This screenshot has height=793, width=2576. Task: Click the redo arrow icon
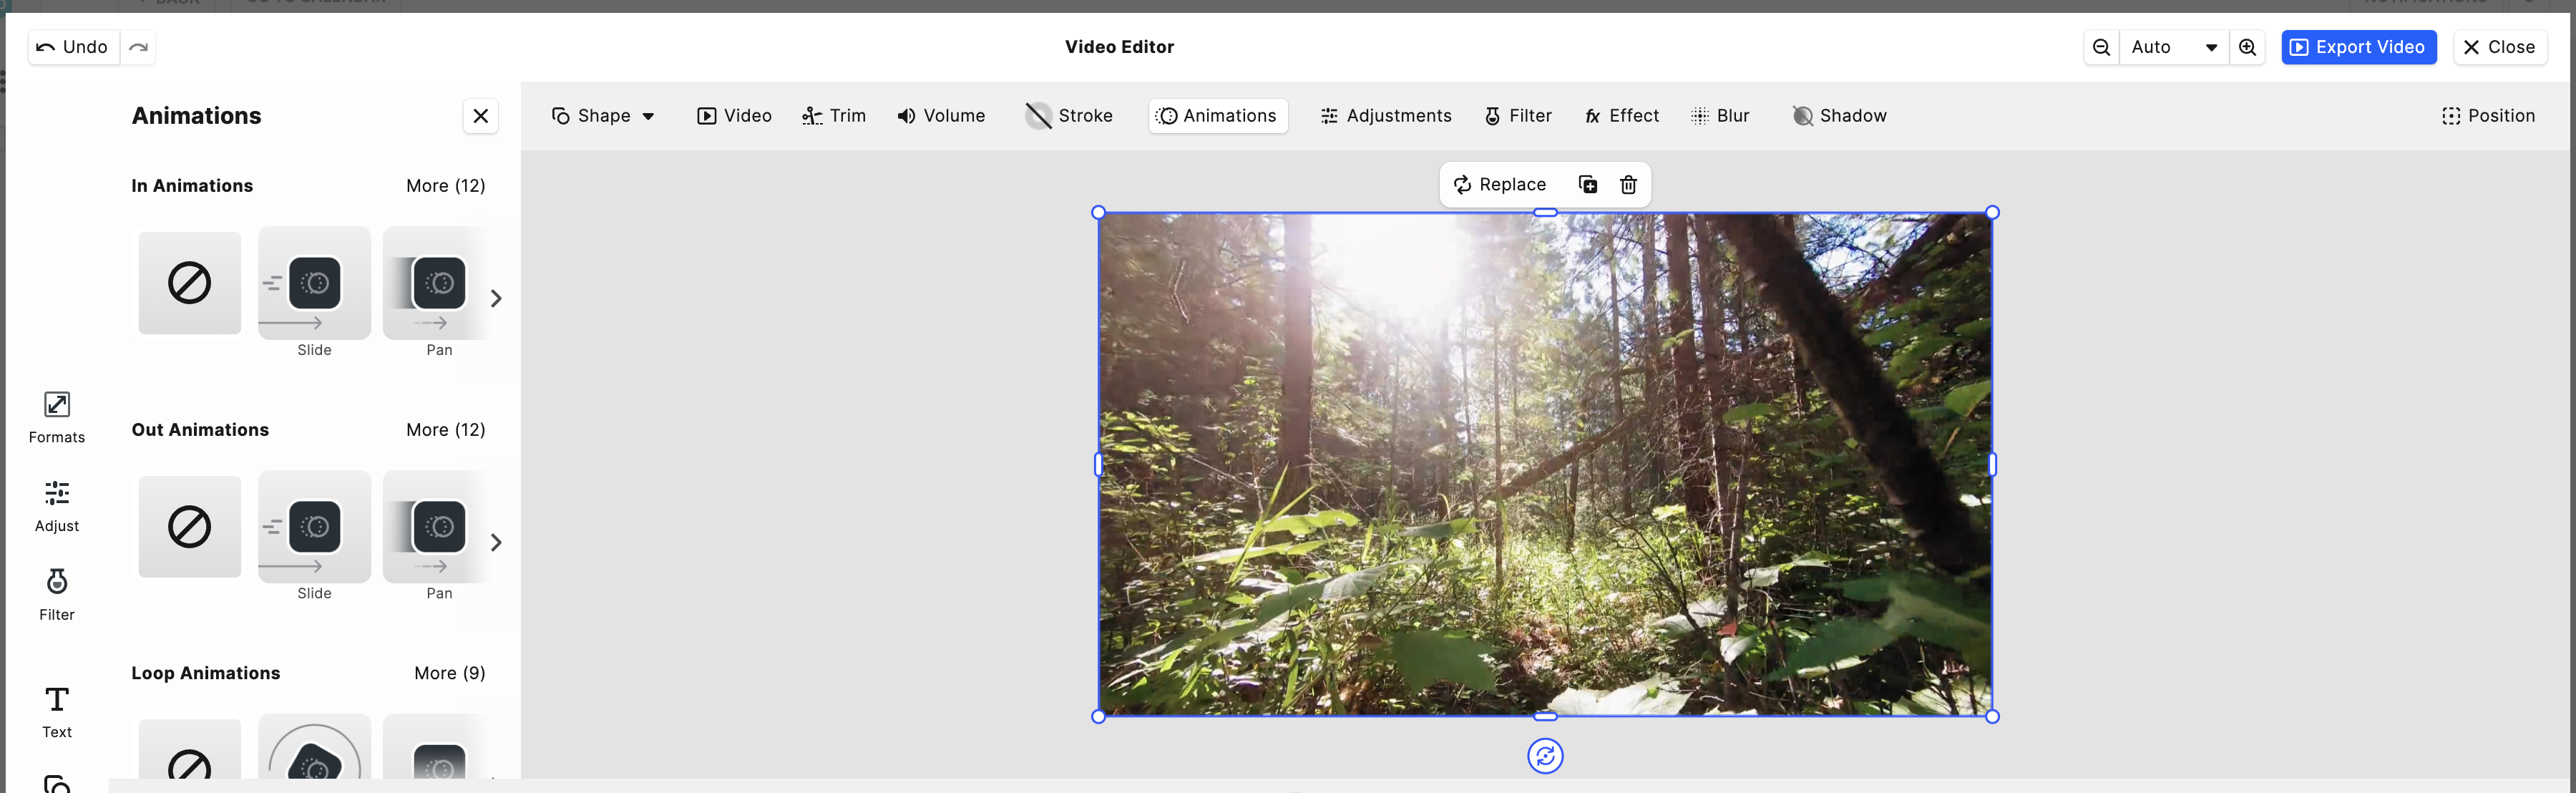[x=138, y=47]
